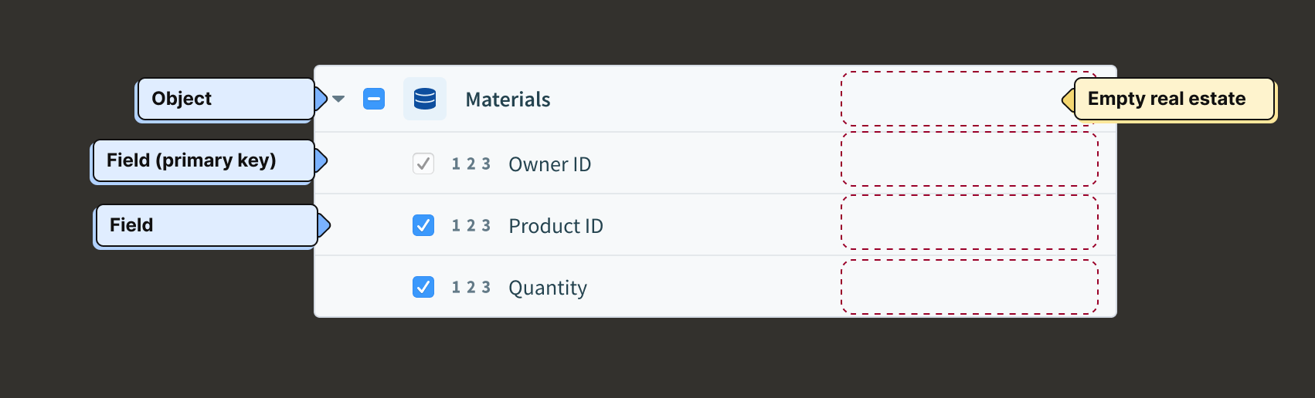The width and height of the screenshot is (1315, 398).
Task: Select the Quantity field name
Action: (547, 288)
